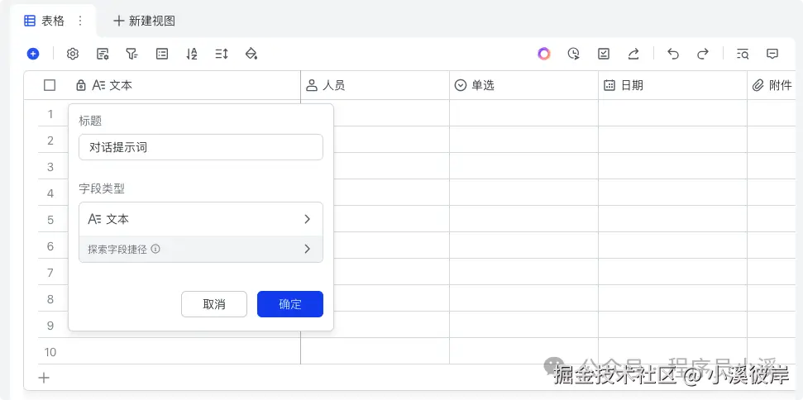
Task: Click the blue add record plus button
Action: coord(33,54)
